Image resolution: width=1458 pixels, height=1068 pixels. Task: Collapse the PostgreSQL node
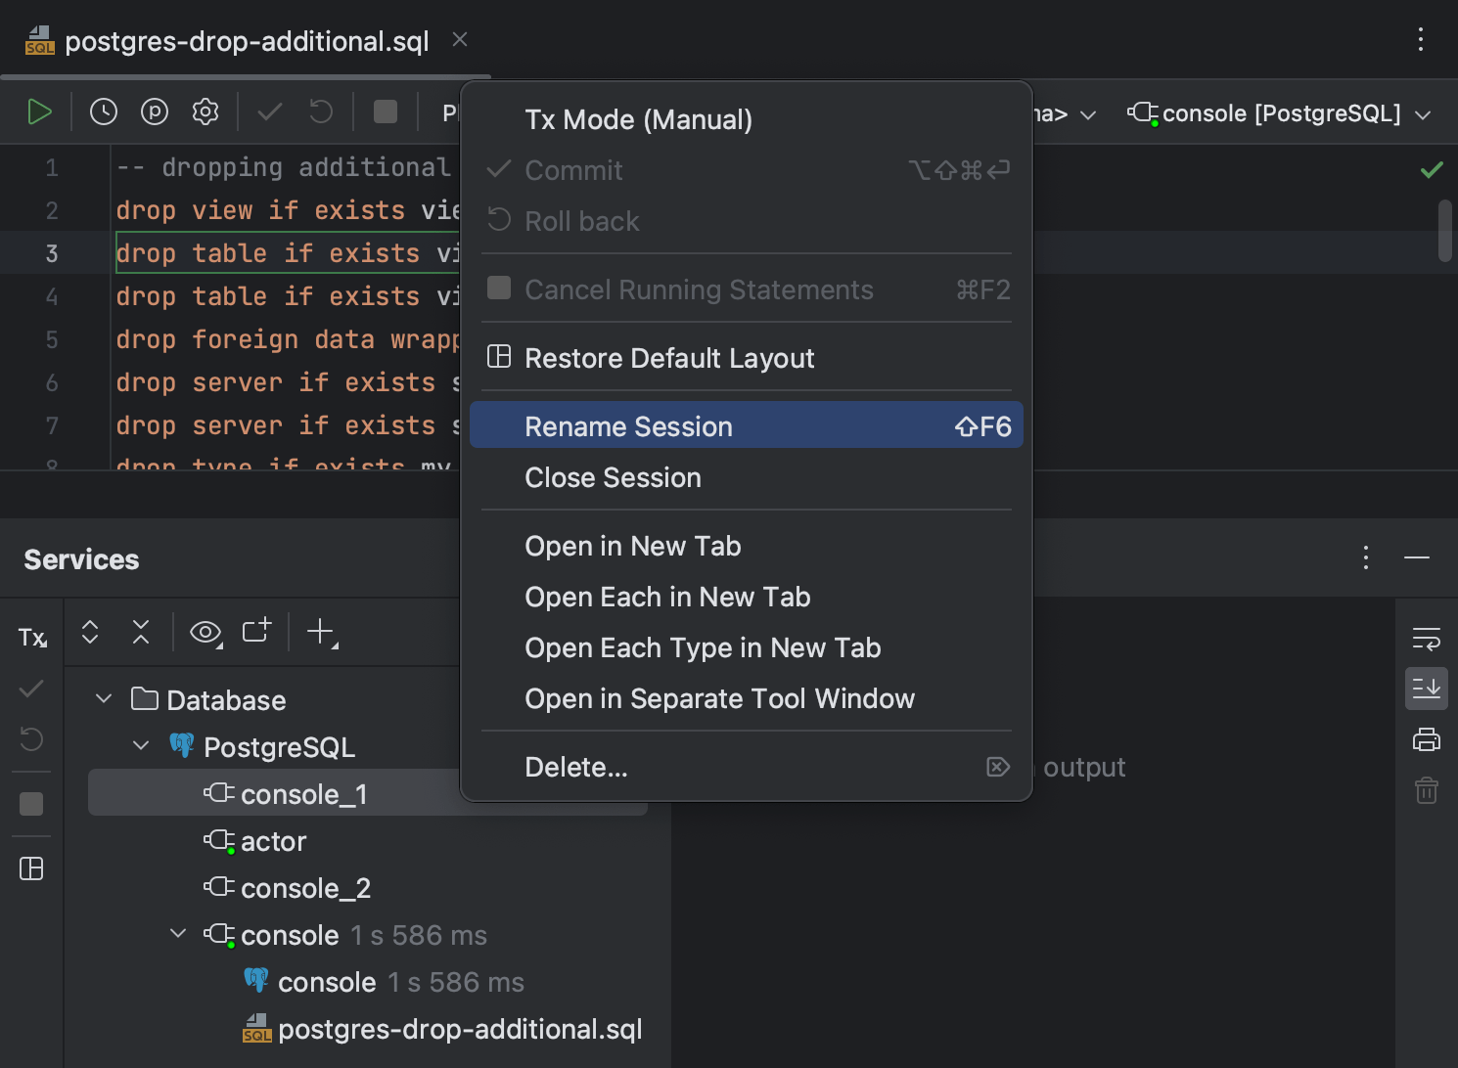click(x=140, y=745)
